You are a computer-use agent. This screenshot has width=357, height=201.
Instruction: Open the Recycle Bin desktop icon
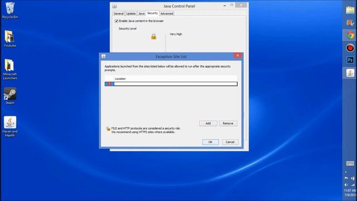10,10
